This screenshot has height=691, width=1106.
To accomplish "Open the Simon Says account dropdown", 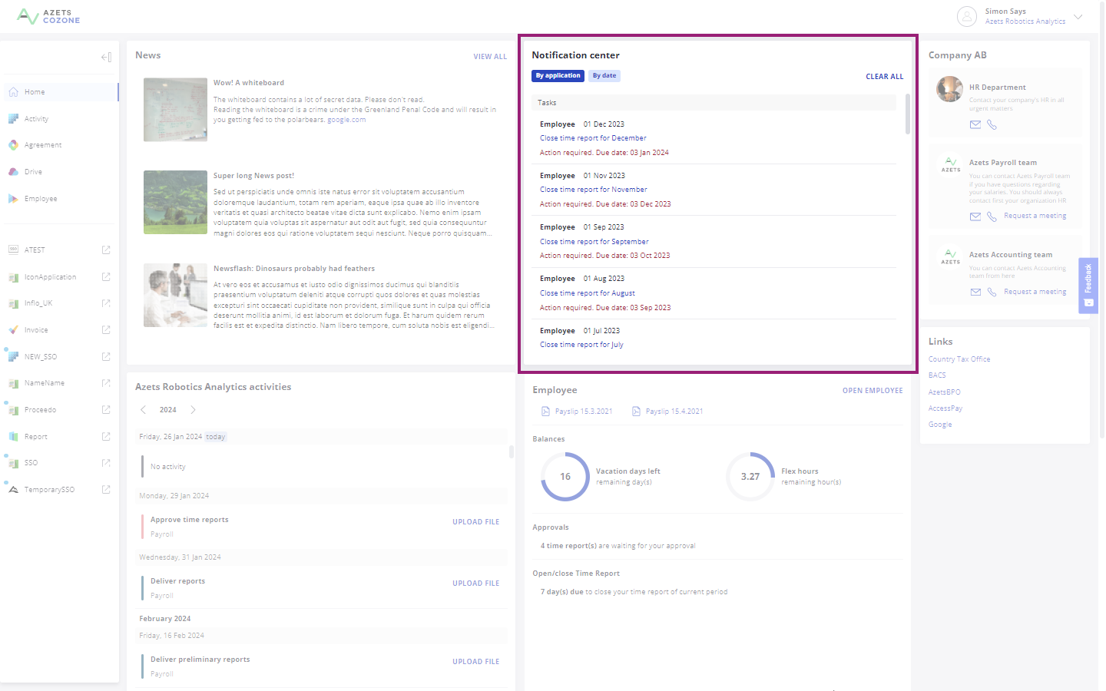I will 1079,16.
